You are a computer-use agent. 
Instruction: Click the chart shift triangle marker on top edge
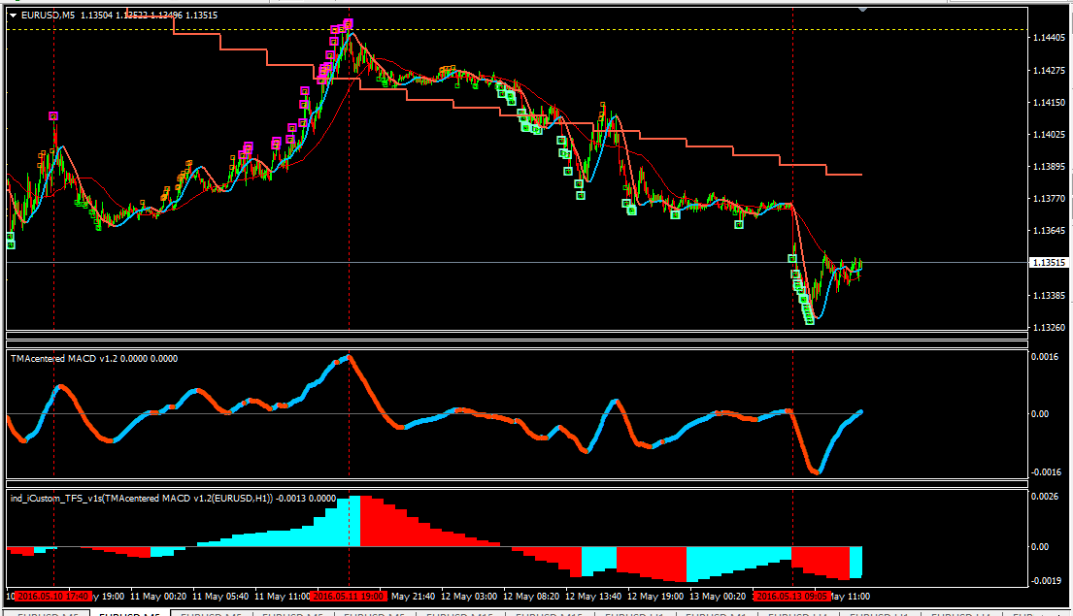[863, 10]
